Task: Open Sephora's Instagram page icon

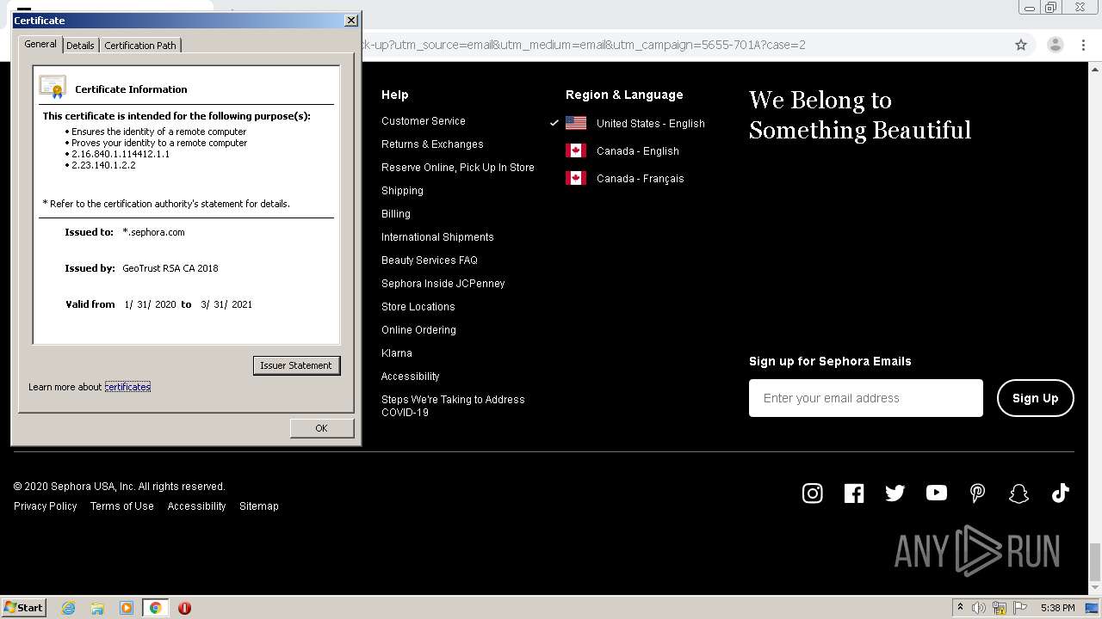Action: click(812, 493)
